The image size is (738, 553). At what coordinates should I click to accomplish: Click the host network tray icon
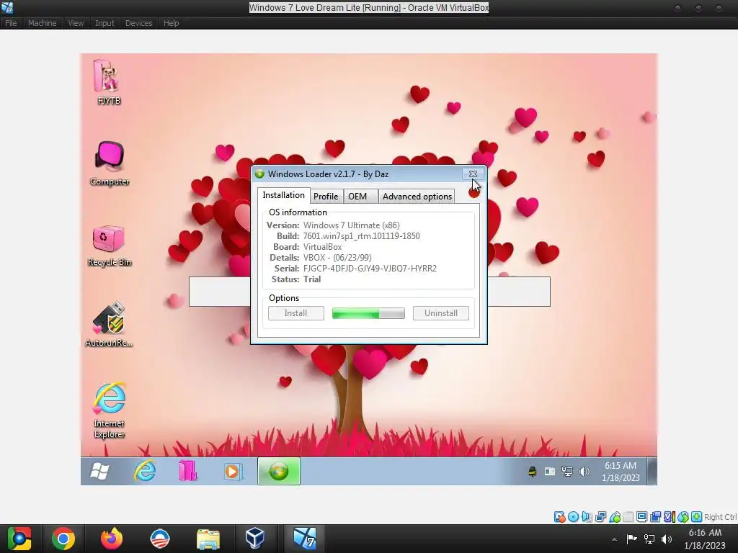pos(649,539)
